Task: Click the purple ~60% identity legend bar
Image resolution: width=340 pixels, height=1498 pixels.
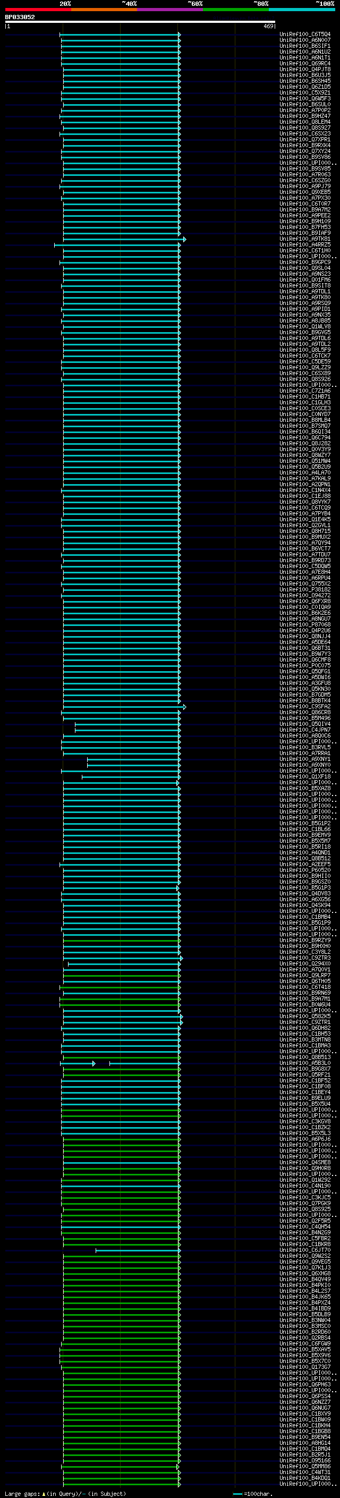Action: (171, 10)
